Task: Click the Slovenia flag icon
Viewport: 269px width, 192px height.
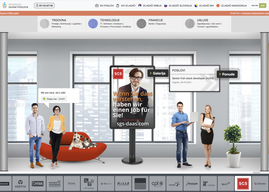Action: pos(165,6)
